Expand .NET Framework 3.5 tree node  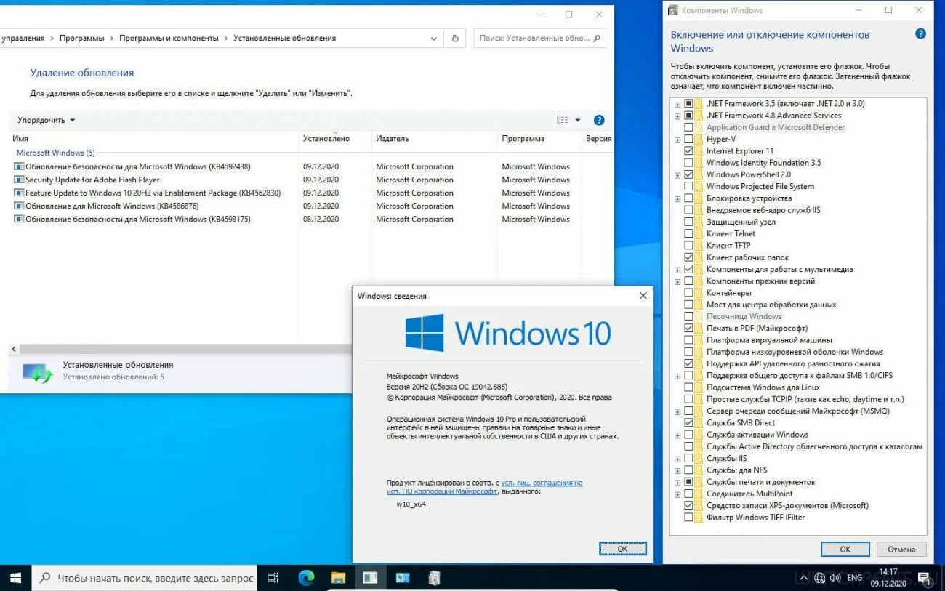tap(677, 104)
